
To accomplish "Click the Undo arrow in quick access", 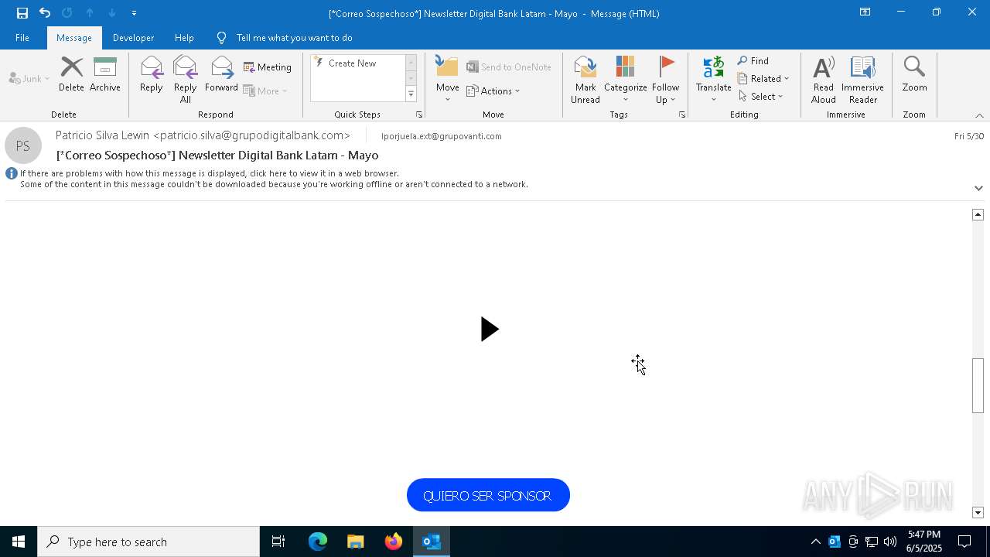I will (x=45, y=13).
